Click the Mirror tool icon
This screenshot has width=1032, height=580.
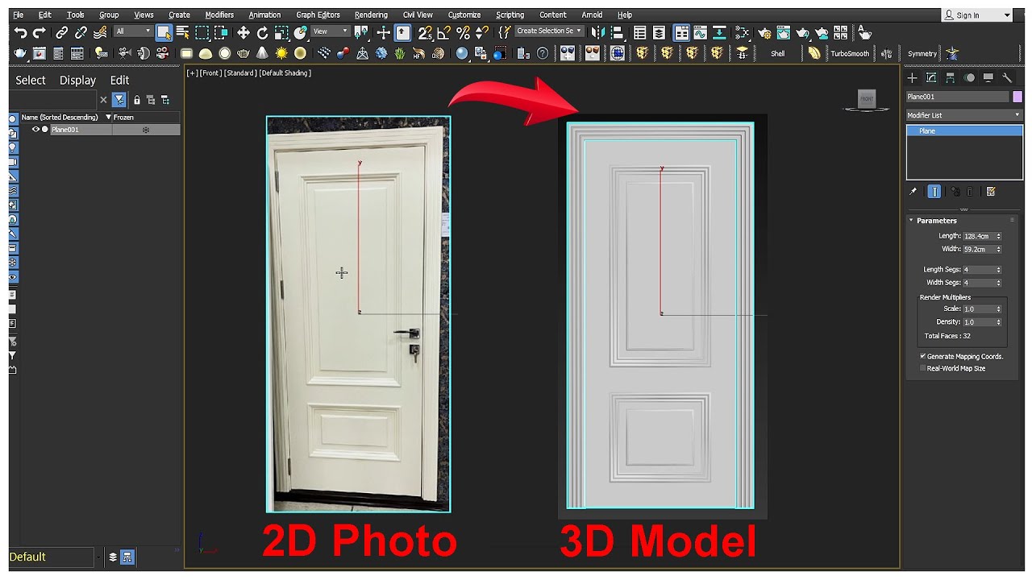pyautogui.click(x=597, y=33)
